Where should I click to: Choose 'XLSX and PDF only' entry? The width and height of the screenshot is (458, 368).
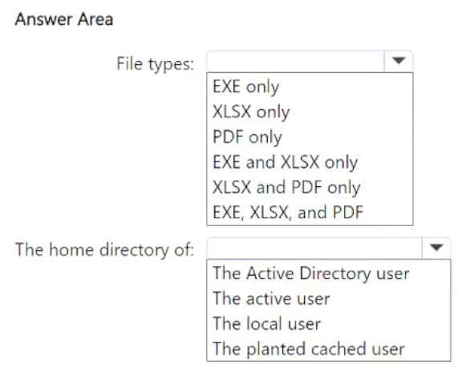point(286,188)
